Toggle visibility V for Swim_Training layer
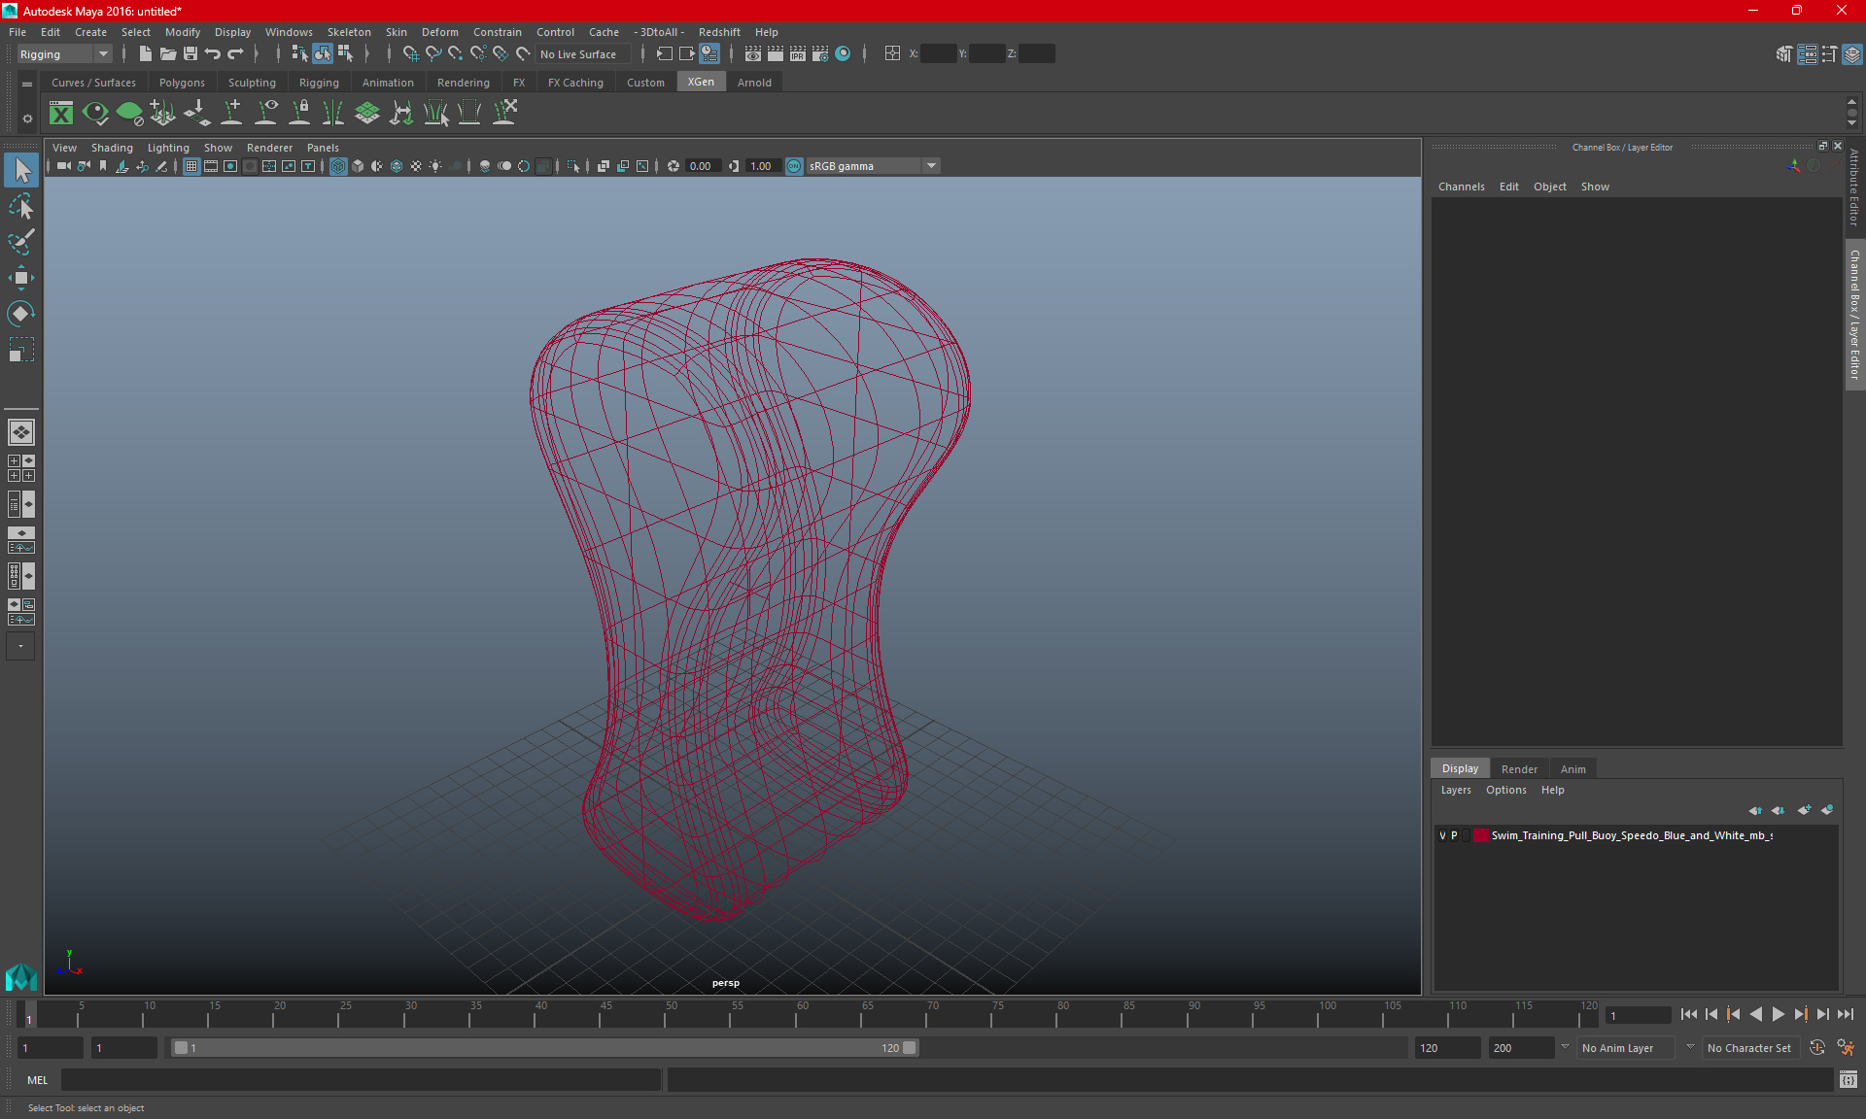The height and width of the screenshot is (1119, 1866). [1442, 835]
